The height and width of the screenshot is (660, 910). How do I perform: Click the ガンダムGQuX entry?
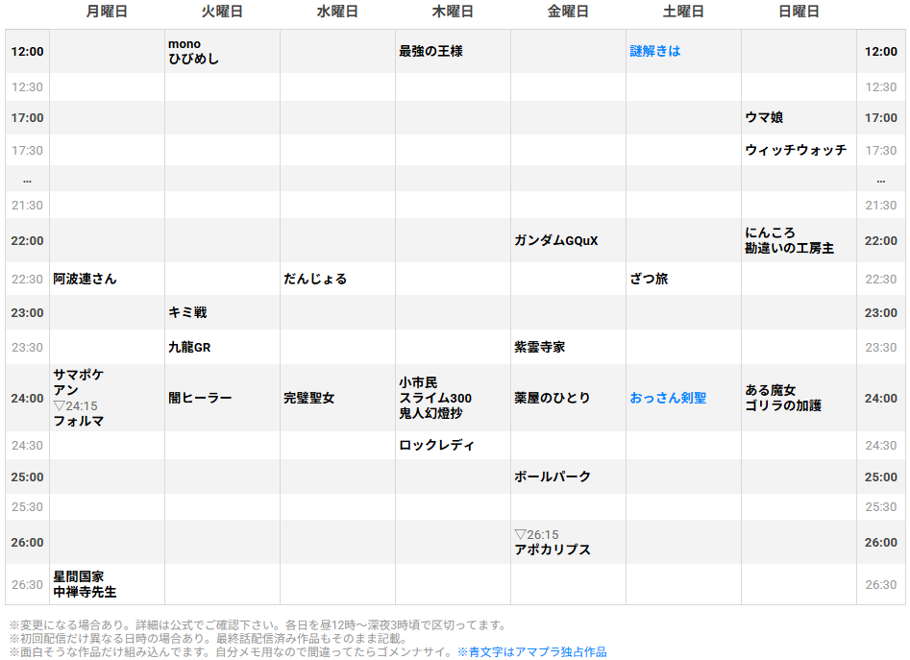coord(556,241)
